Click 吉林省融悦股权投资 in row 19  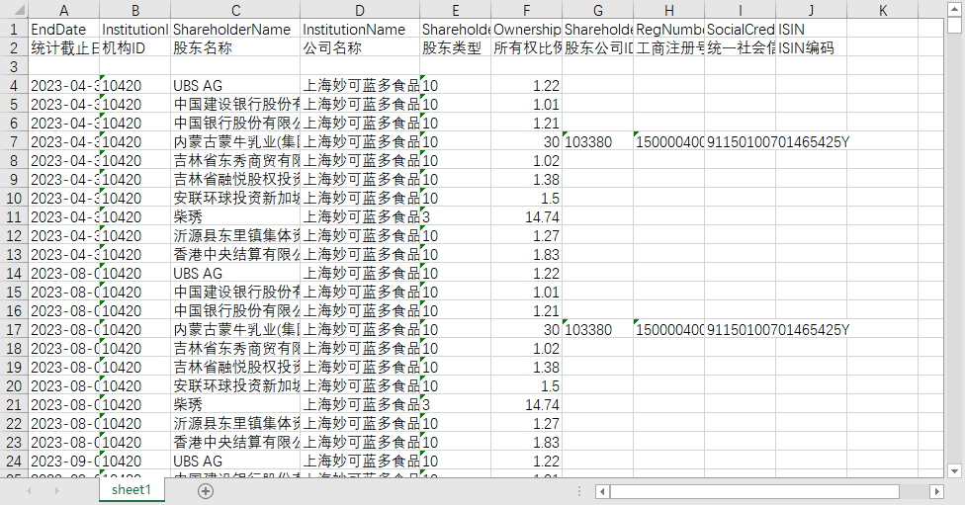[x=235, y=367]
